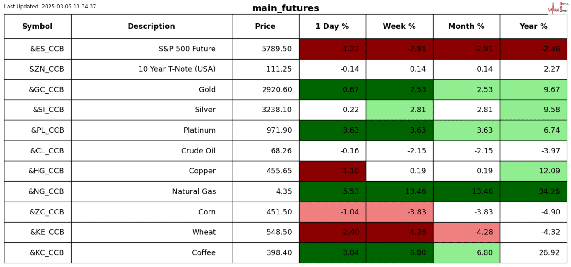Click the Last Updated timestamp text
Viewport: 571px width, 267px height.
click(x=50, y=7)
